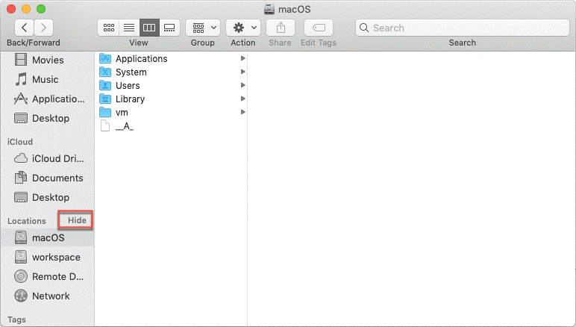Click the System folder icon
Viewport: 576px width, 327px height.
[105, 72]
